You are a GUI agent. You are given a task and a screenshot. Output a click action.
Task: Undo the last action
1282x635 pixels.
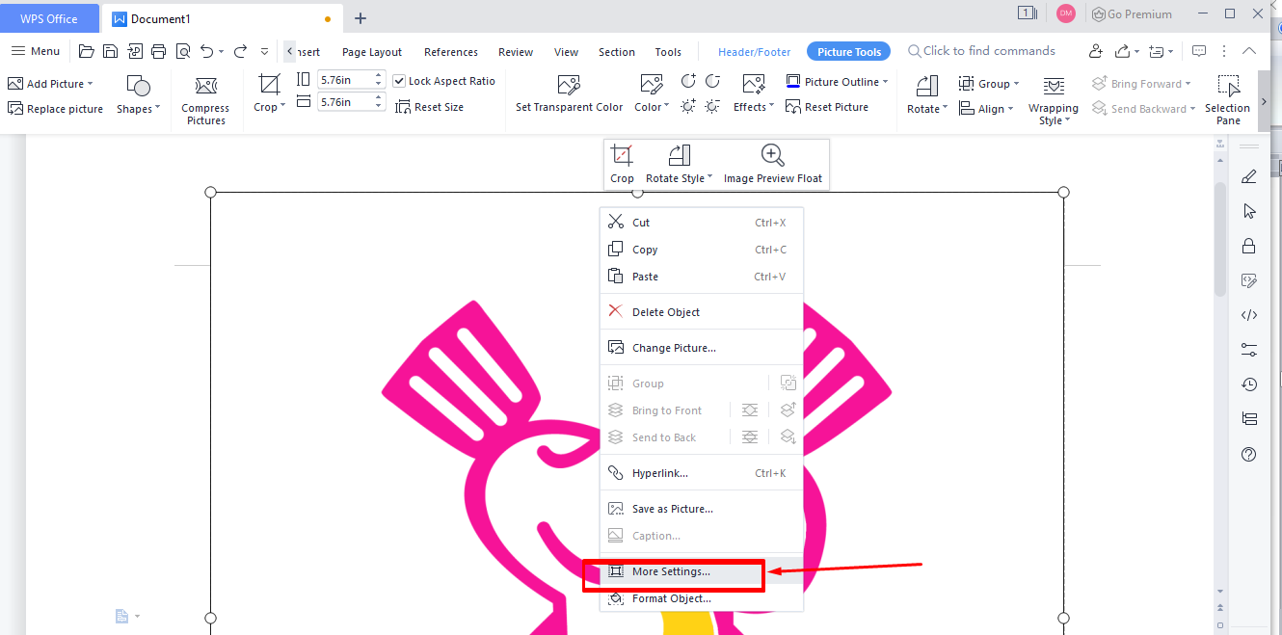tap(206, 51)
